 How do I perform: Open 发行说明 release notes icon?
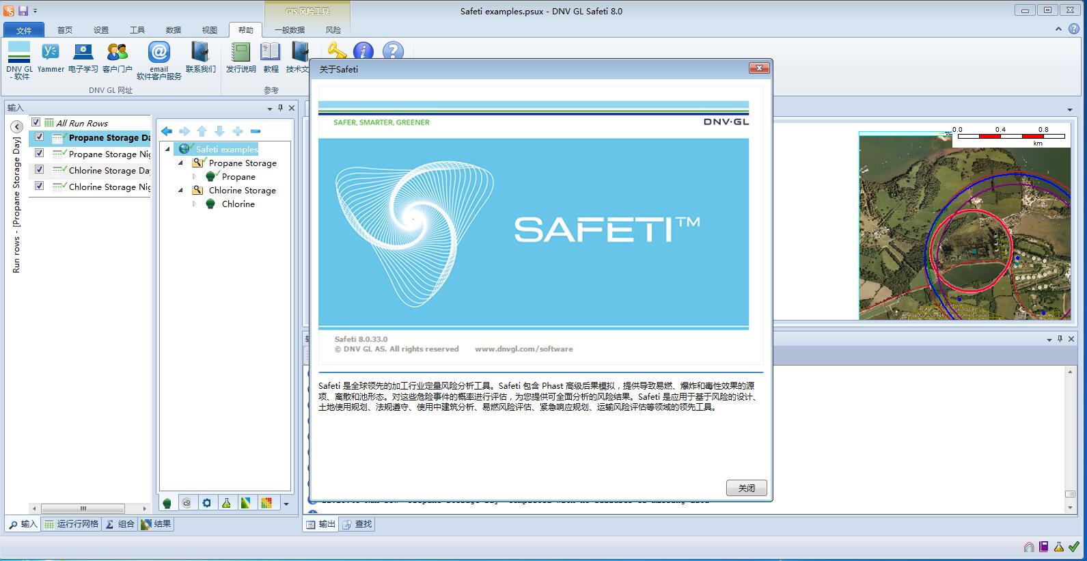240,52
